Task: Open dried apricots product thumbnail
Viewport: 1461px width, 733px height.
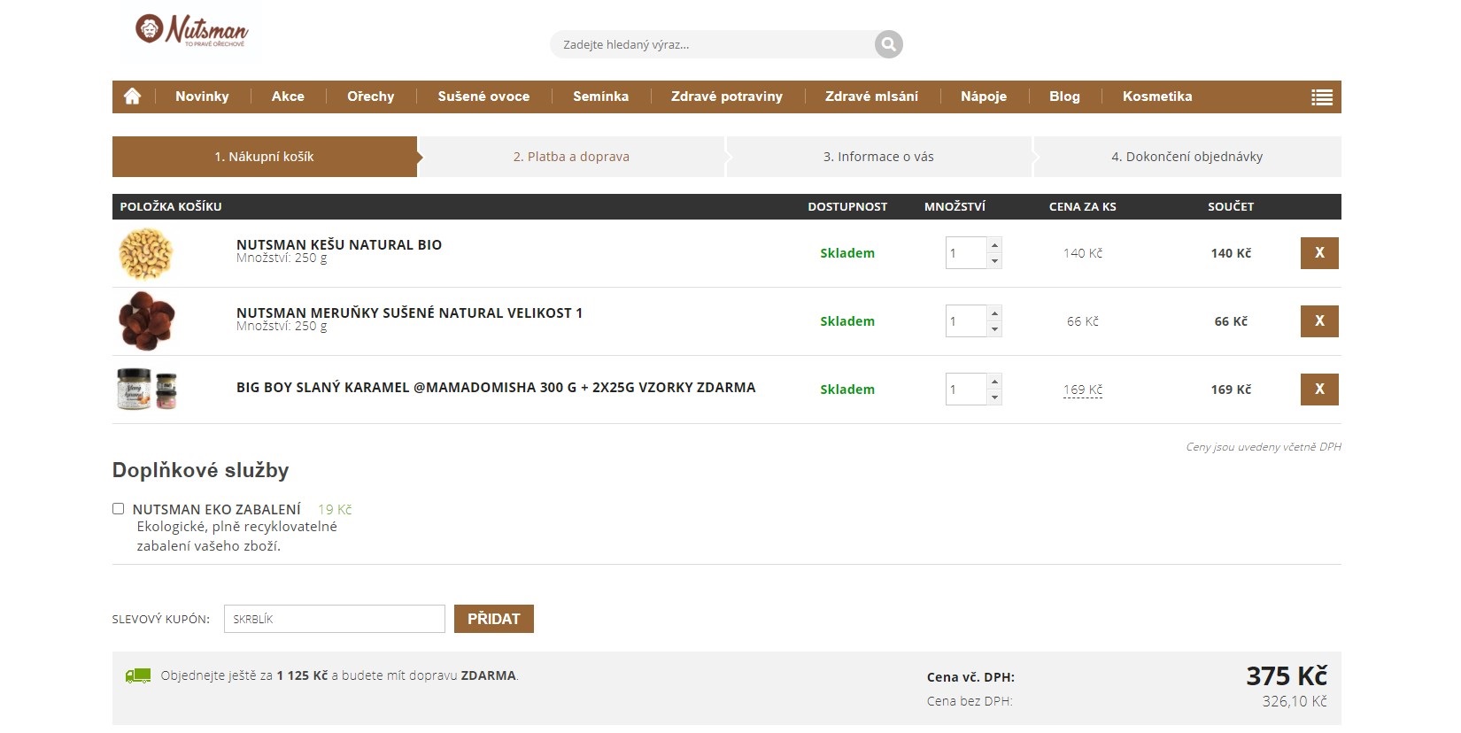Action: coord(146,321)
